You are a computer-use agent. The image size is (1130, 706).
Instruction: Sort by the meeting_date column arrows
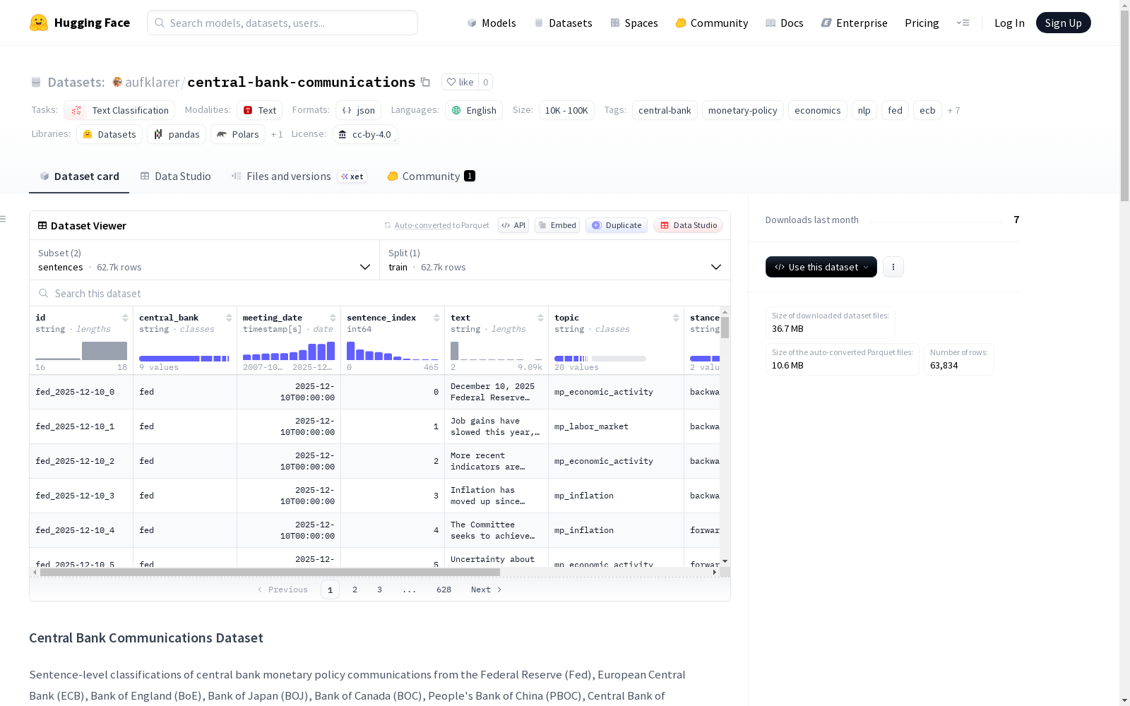[333, 318]
